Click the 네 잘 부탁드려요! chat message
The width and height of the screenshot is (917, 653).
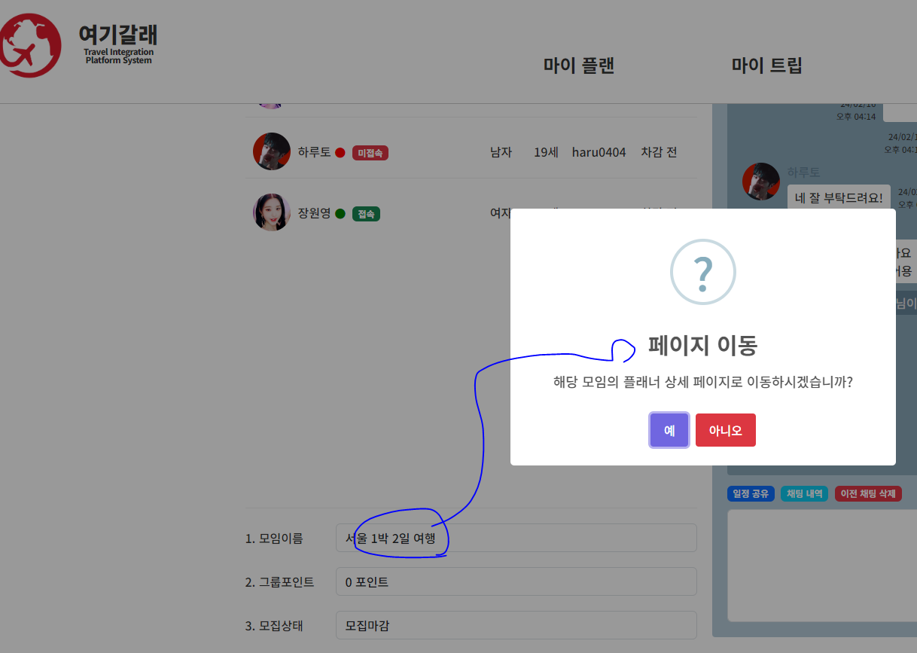click(x=839, y=198)
